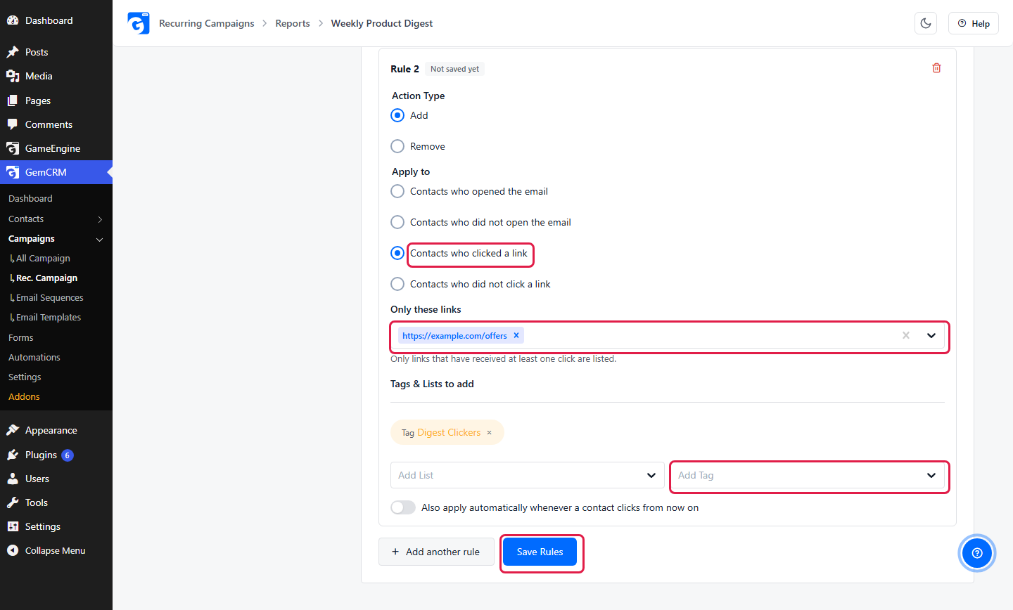
Task: Click the Posts pin icon
Action: (x=13, y=52)
